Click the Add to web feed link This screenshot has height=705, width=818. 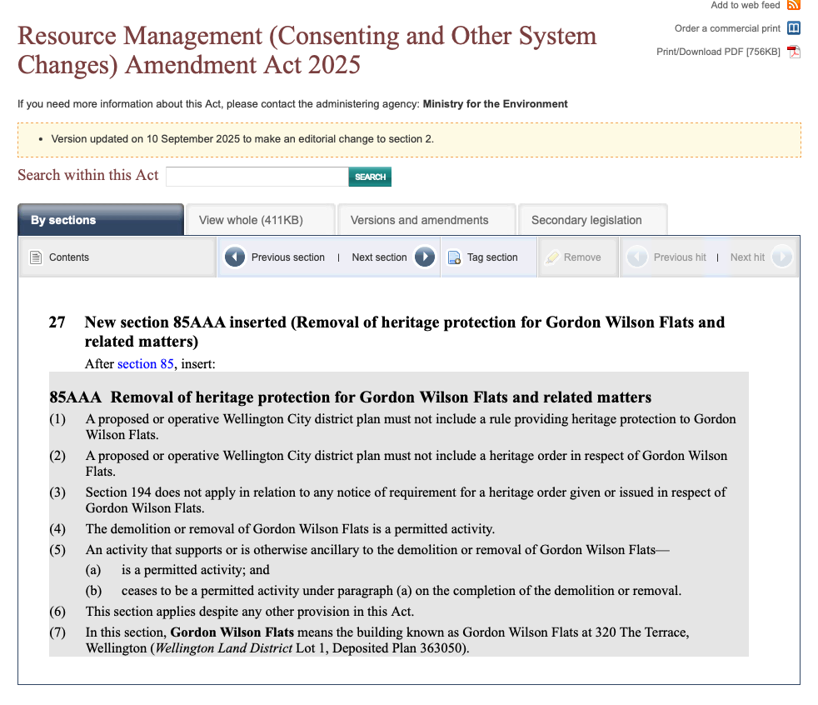pyautogui.click(x=745, y=5)
